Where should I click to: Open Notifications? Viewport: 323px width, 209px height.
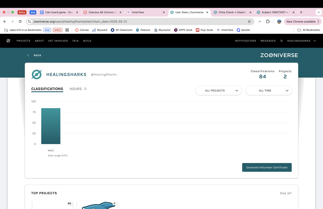(246, 41)
